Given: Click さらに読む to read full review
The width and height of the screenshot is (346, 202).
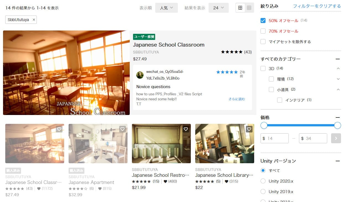Looking at the screenshot, I should pos(236,99).
